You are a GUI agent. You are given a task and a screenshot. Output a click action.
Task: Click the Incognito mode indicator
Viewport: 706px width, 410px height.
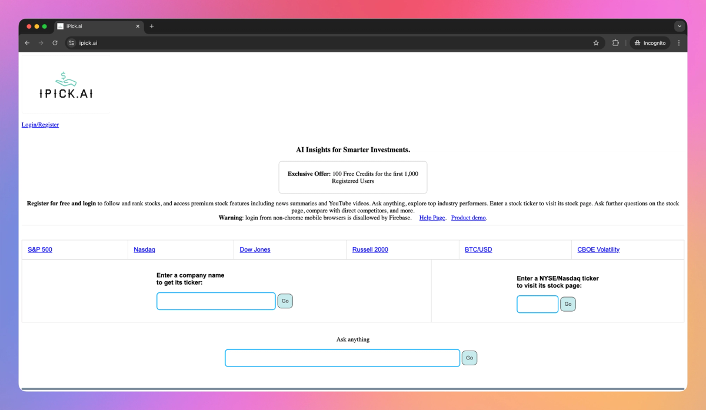point(650,42)
